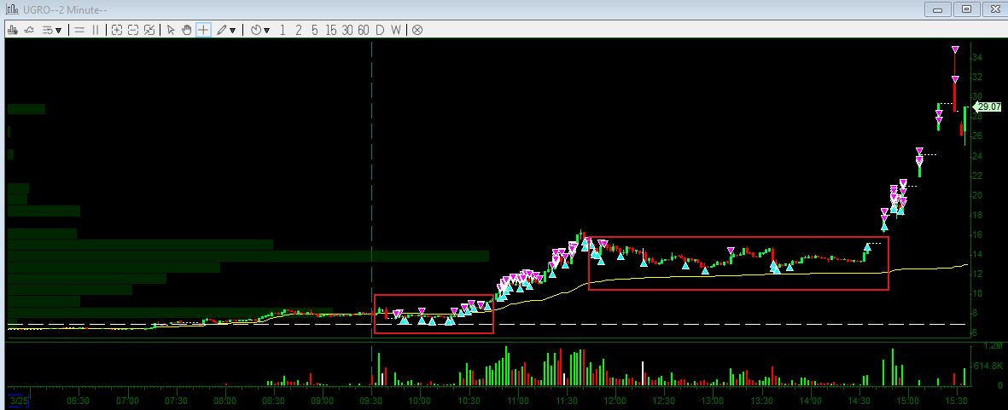
Task: Expand the time interval dropdown arrow
Action: pos(266,30)
